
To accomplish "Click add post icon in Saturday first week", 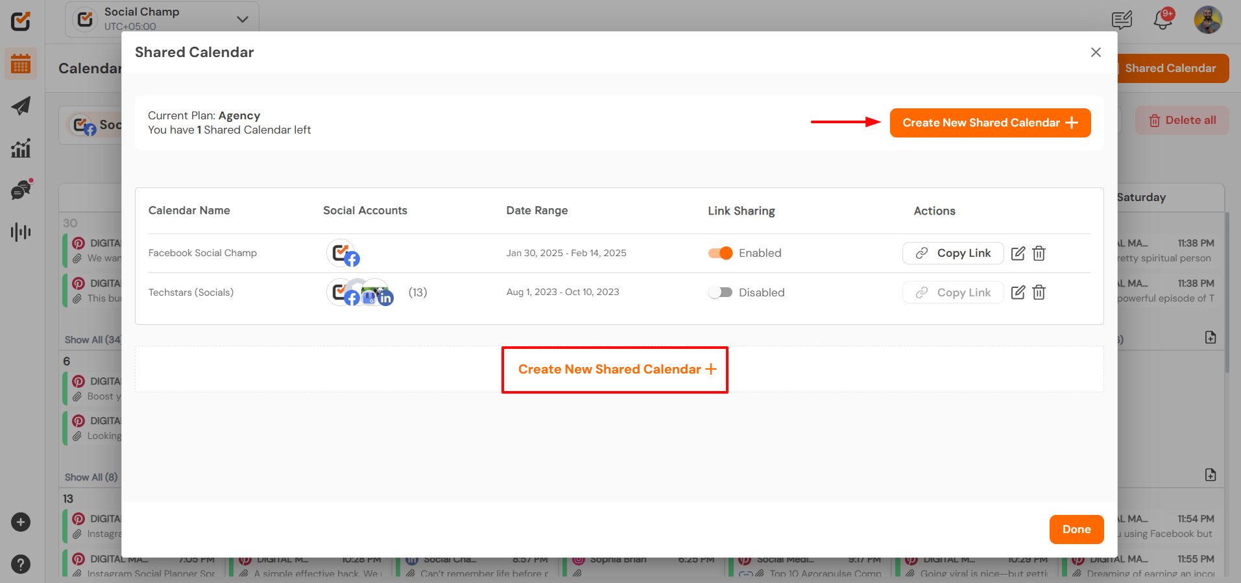I will tap(1211, 337).
